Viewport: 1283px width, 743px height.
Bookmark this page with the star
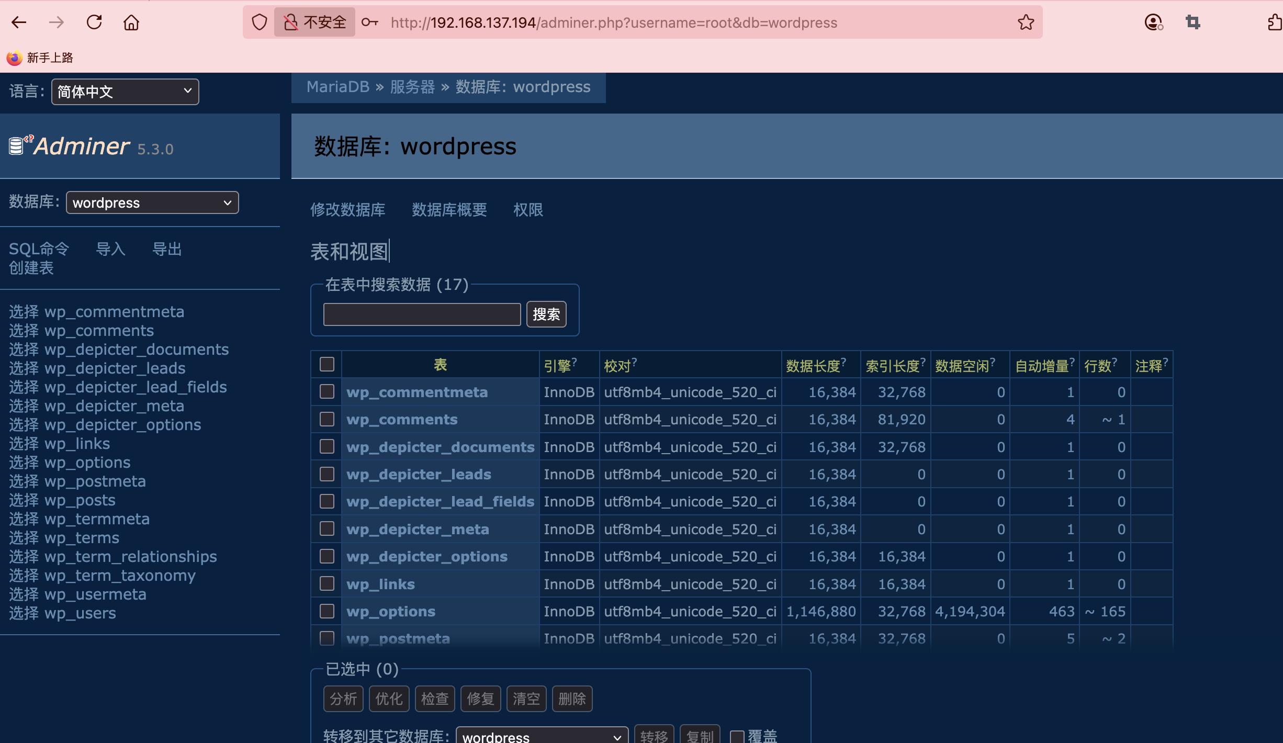1026,22
